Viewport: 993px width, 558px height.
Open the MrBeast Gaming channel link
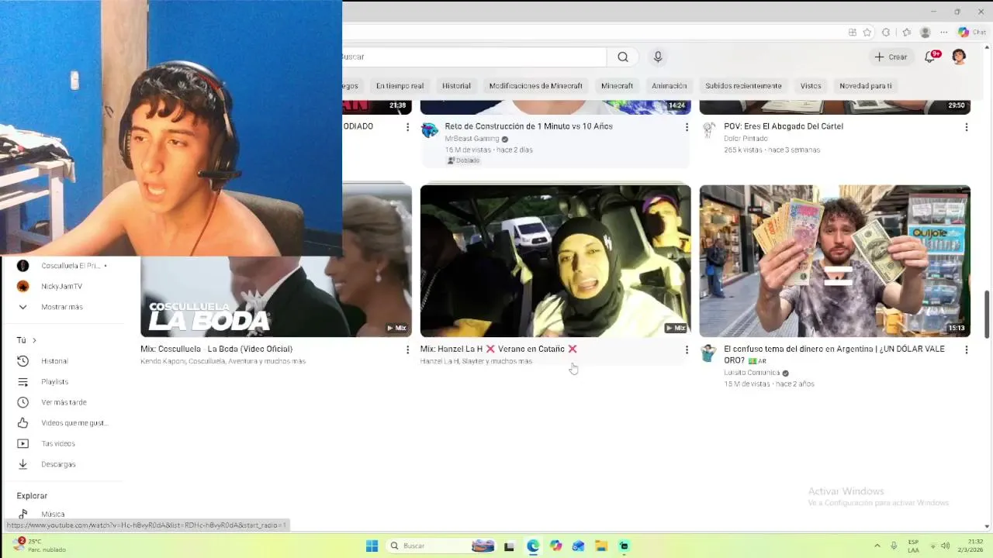pyautogui.click(x=472, y=139)
